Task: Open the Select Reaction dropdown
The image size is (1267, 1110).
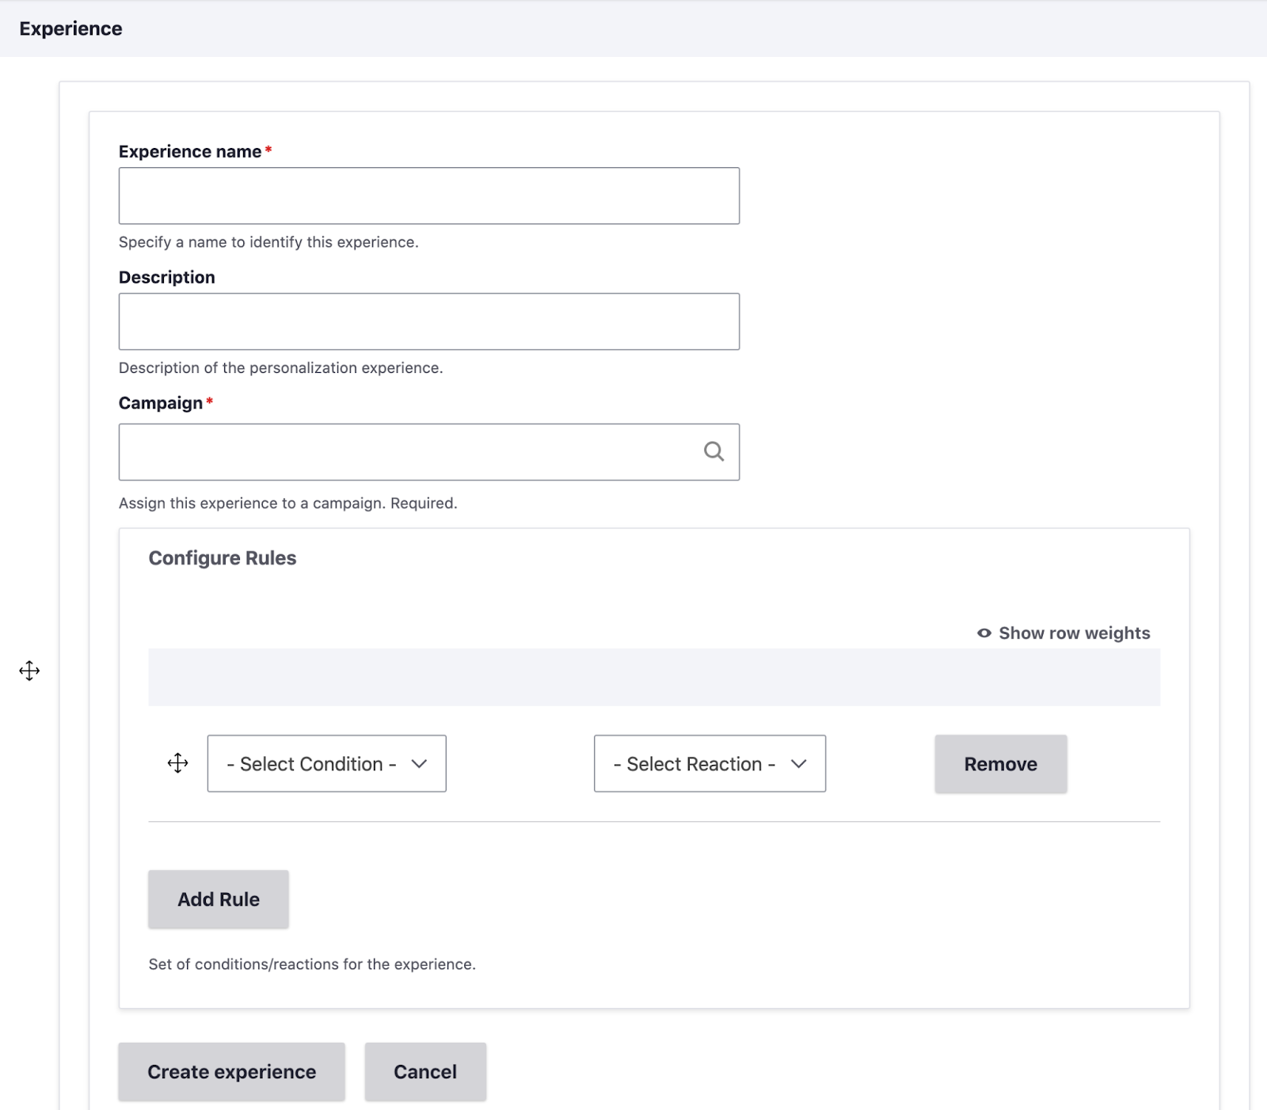Action: (709, 764)
